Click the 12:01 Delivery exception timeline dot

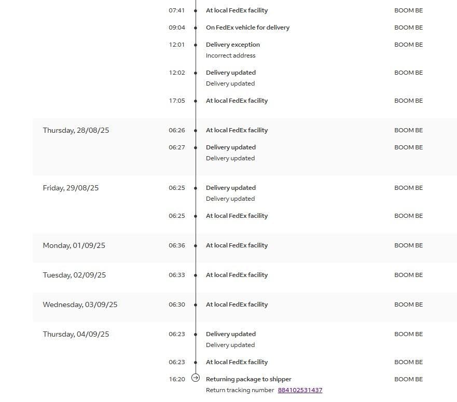pyautogui.click(x=196, y=45)
